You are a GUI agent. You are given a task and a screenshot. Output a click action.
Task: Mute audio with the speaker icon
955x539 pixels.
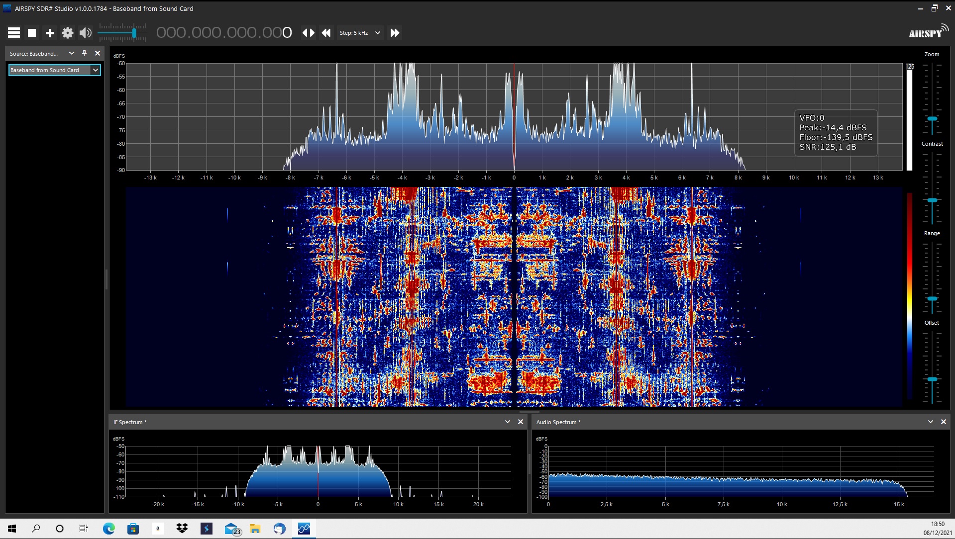tap(86, 33)
